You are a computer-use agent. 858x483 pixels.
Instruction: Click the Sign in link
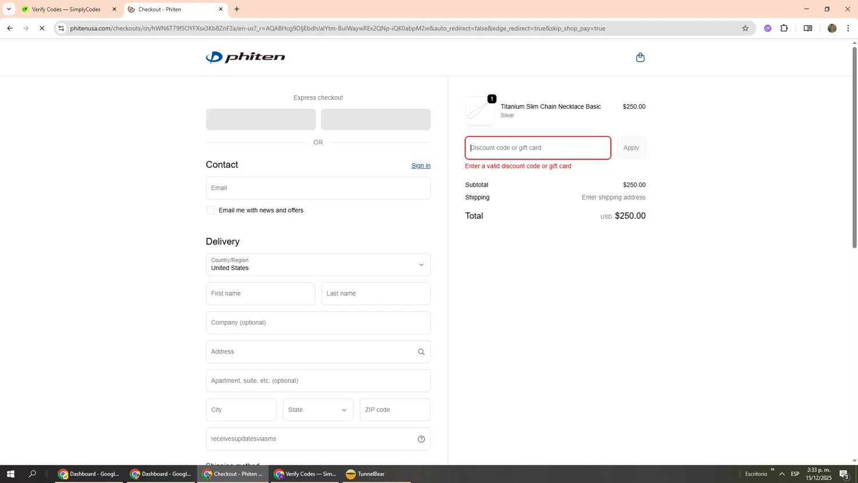(421, 166)
